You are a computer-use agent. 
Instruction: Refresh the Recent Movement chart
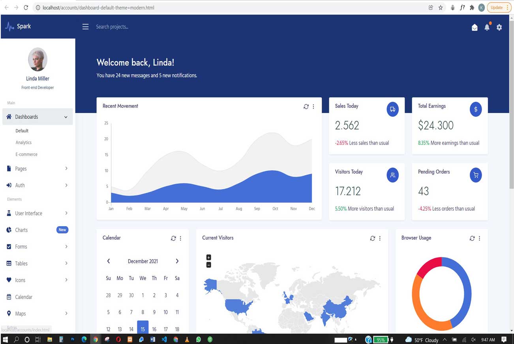coord(306,106)
